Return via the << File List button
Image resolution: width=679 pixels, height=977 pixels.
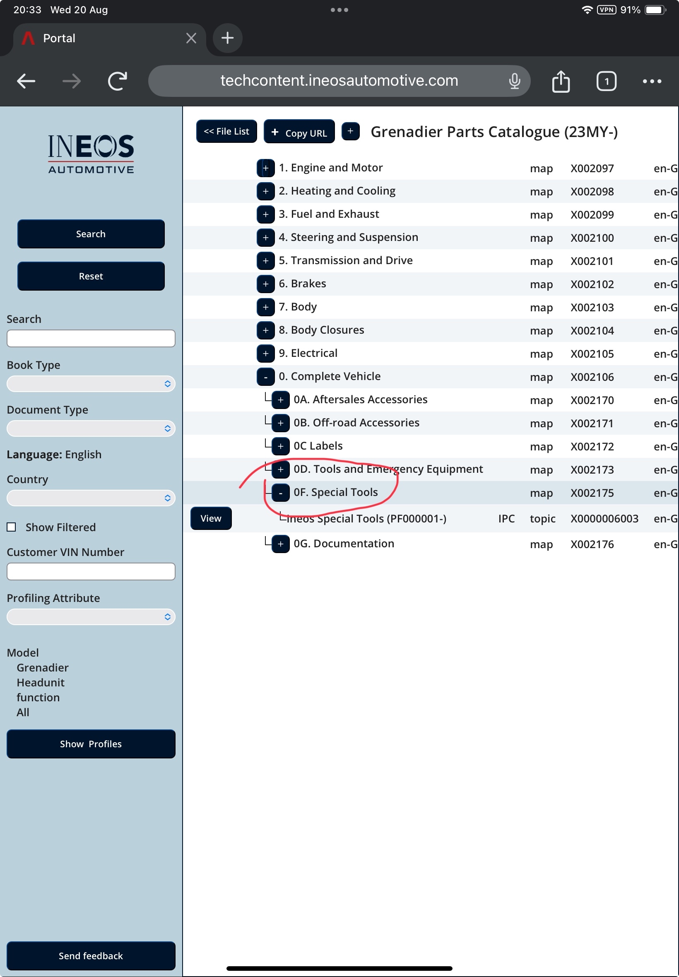226,131
